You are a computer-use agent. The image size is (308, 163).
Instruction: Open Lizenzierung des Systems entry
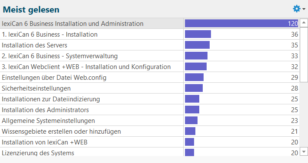(150, 152)
